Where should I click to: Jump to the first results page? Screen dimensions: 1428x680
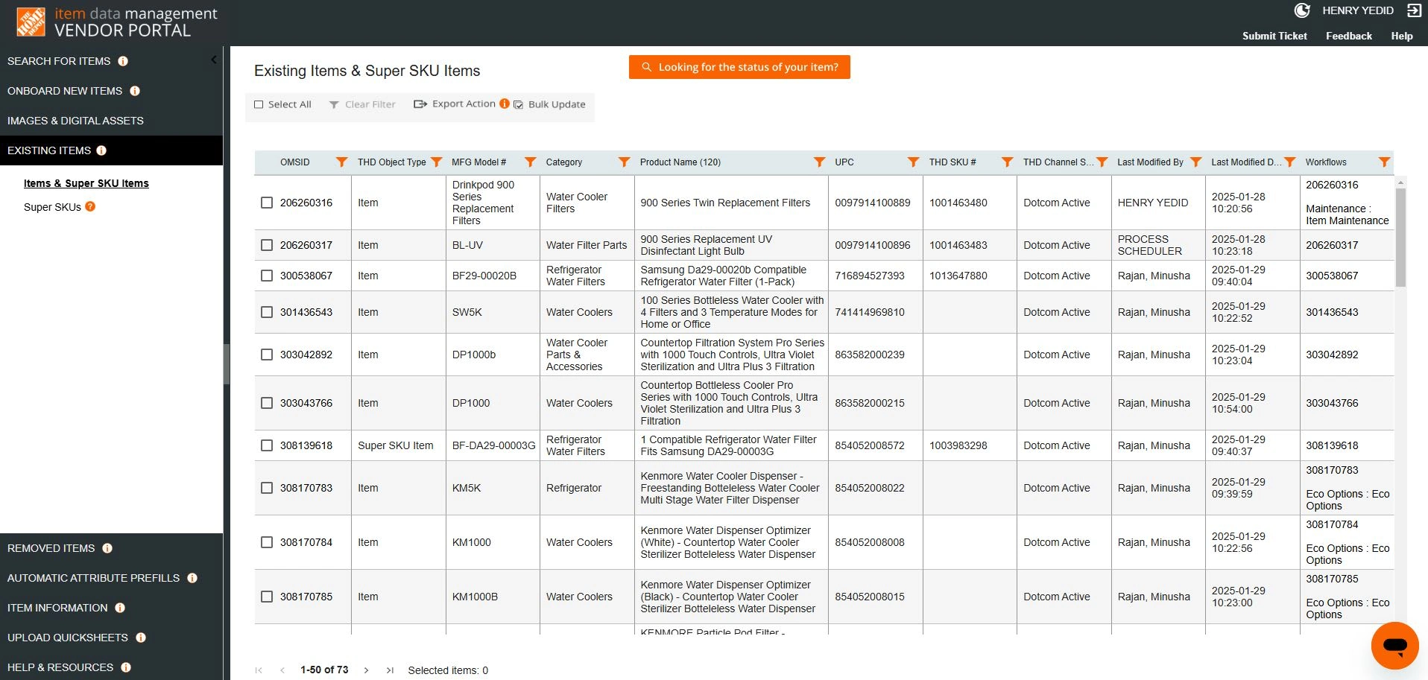[x=259, y=670]
